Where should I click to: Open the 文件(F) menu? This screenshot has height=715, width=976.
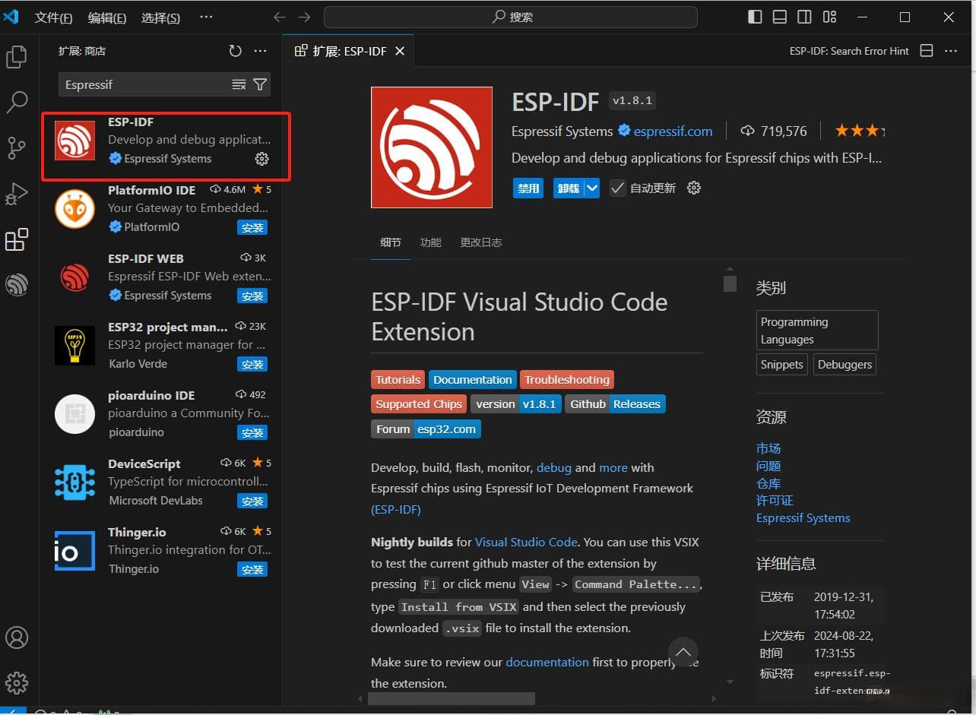point(53,17)
